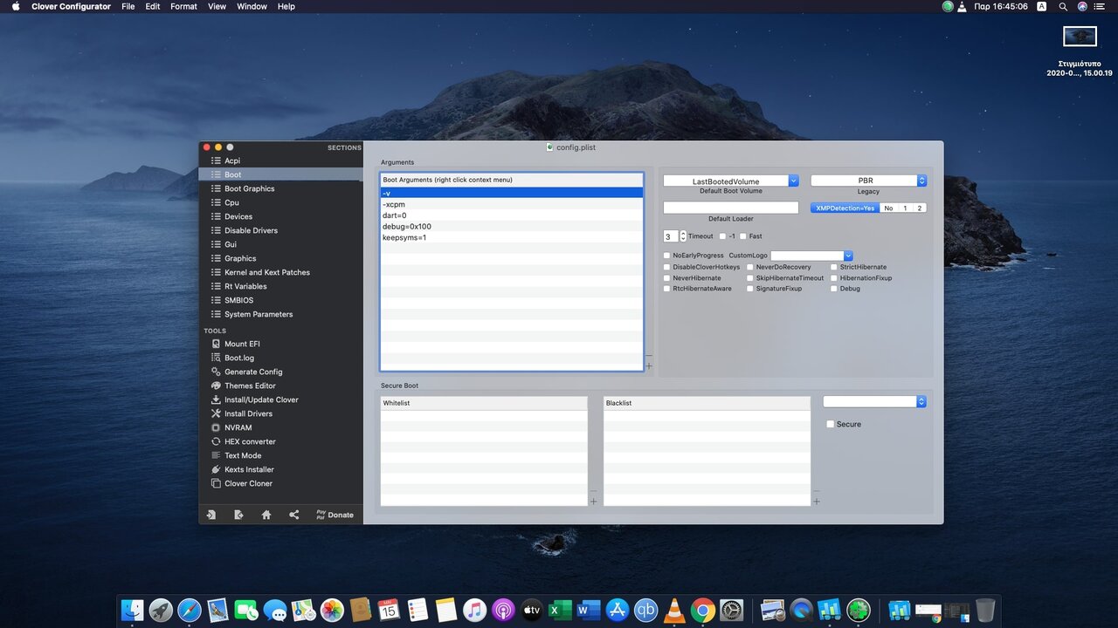
Task: Enable the StrictHibernate checkbox
Action: pos(834,267)
